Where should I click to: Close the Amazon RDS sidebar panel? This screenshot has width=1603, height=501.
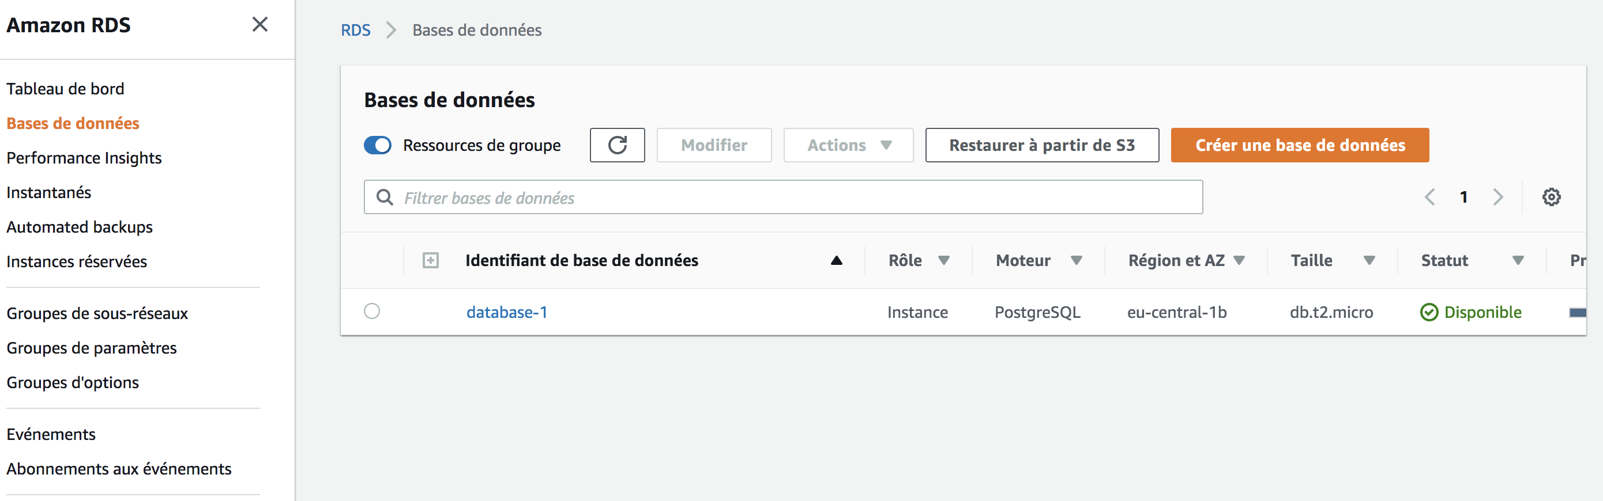(x=259, y=24)
